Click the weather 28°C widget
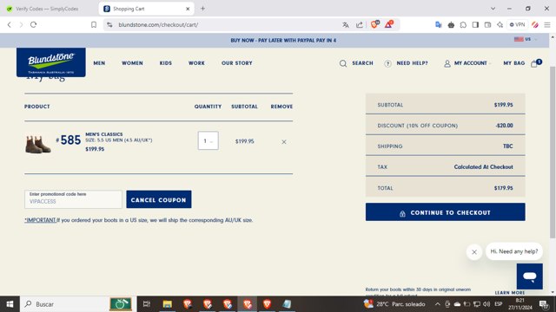Viewport: 556px width, 312px height. click(394, 304)
